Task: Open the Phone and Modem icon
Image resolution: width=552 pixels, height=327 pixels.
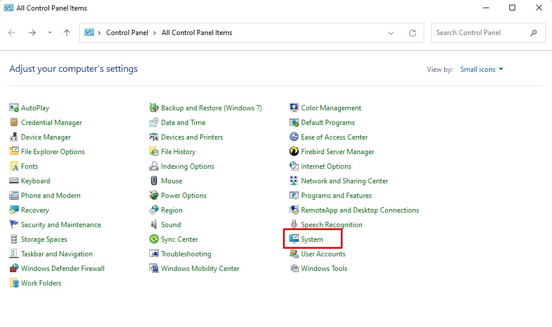Action: coord(14,196)
